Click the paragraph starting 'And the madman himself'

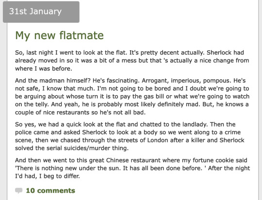click(132, 97)
